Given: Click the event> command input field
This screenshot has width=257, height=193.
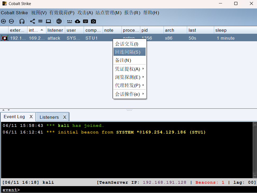Looking at the screenshot, I should point(129,190).
